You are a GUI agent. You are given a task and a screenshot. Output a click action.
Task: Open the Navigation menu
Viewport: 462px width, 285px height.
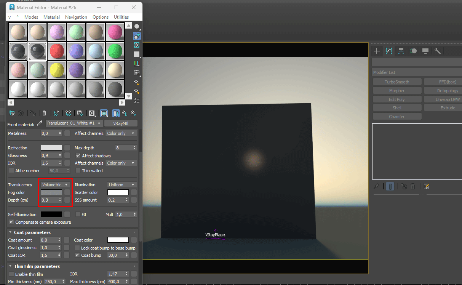pos(76,17)
